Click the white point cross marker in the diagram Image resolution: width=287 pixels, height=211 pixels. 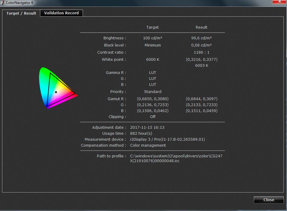tap(56, 92)
